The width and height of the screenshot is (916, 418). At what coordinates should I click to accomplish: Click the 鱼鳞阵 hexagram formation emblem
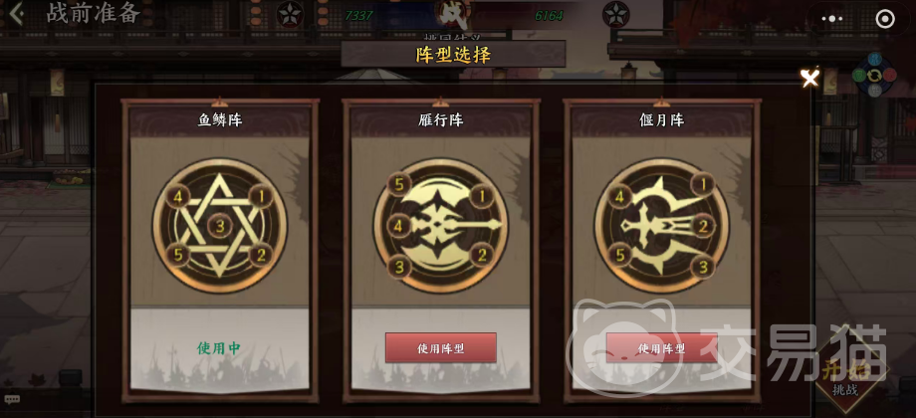pyautogui.click(x=220, y=225)
